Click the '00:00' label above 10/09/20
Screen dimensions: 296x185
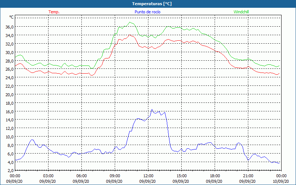pos(281,176)
